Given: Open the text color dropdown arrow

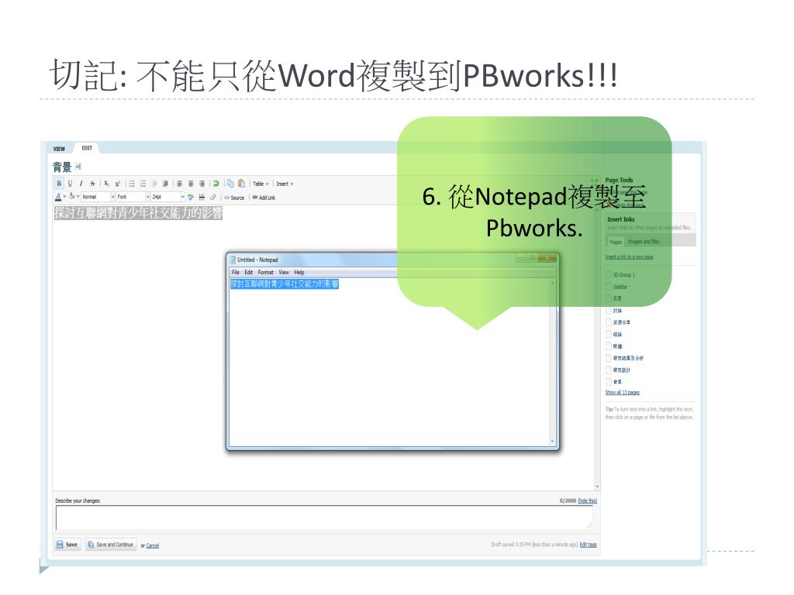Looking at the screenshot, I should tap(64, 197).
